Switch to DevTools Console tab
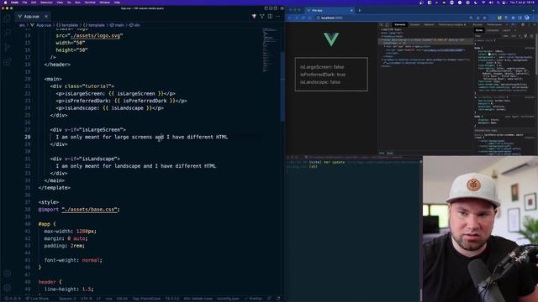Screen dimensions: 538x302 click(x=414, y=24)
